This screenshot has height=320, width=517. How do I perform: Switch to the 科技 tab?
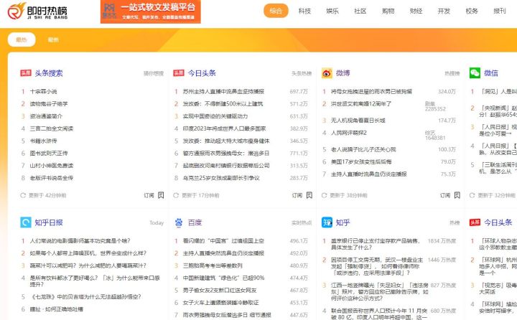(304, 11)
